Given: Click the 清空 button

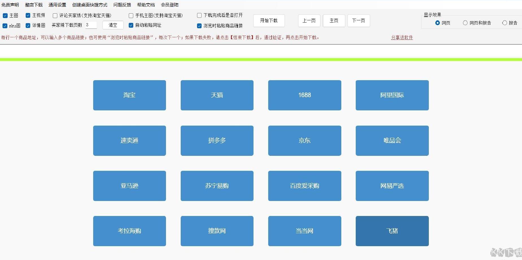Looking at the screenshot, I should point(113,25).
